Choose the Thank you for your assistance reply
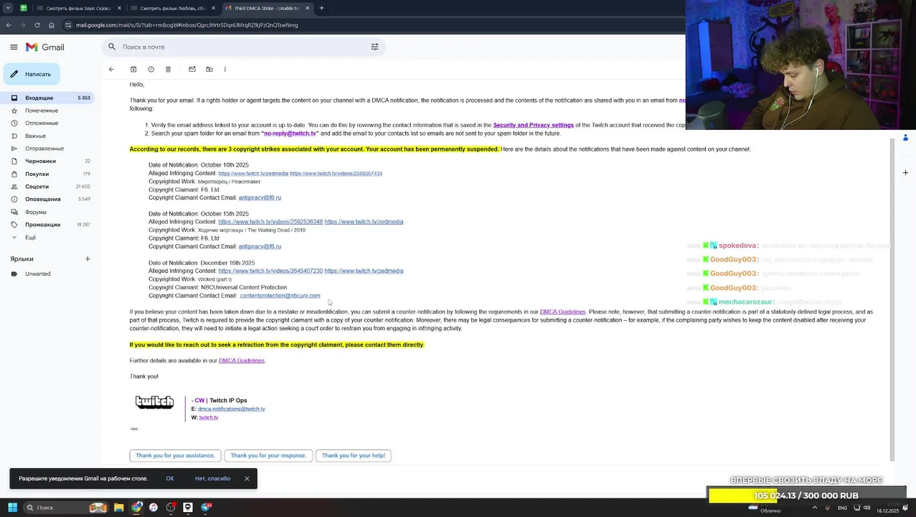916x517 pixels. [x=175, y=455]
